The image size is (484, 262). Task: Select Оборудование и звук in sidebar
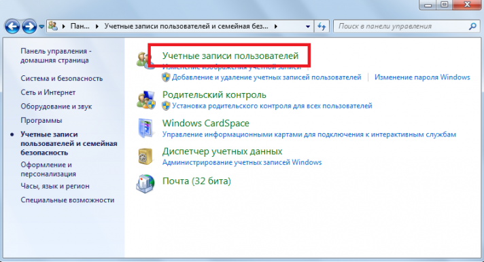56,107
